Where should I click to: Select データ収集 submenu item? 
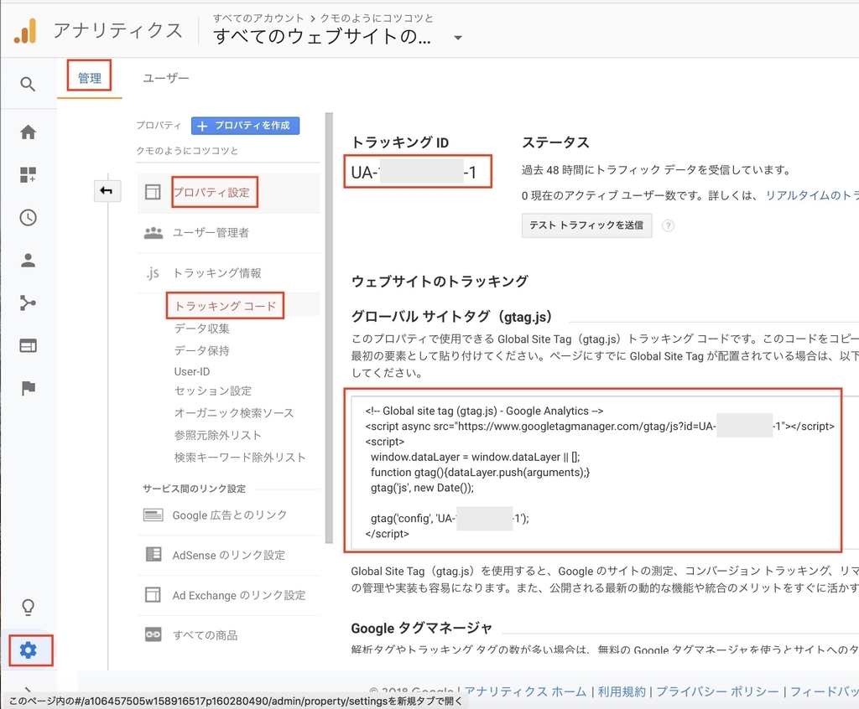coord(201,329)
